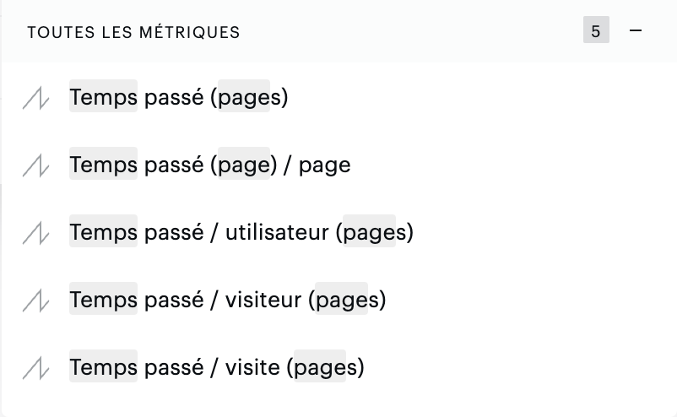Screen dimensions: 677x417
Task: Click the metric icon for Temps passé (page) / page
Action: click(x=35, y=165)
